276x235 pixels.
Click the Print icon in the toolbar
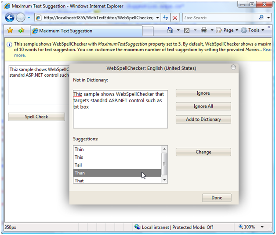[204, 30]
